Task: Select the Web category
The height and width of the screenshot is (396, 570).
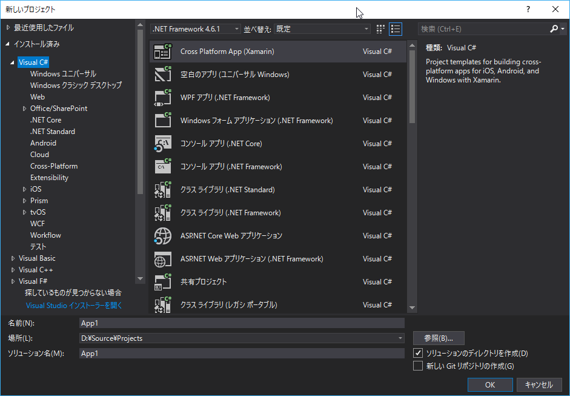Action: pyautogui.click(x=38, y=97)
